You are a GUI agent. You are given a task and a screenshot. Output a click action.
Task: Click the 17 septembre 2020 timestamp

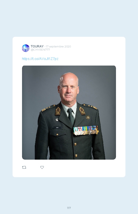58,46
